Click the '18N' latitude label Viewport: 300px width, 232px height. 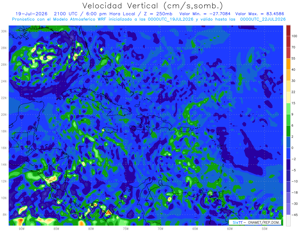click(4, 131)
